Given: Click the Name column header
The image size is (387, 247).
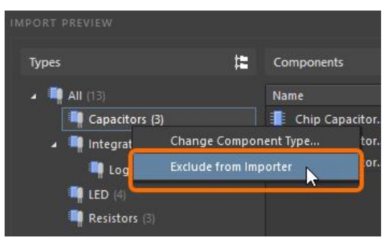Looking at the screenshot, I should [288, 96].
